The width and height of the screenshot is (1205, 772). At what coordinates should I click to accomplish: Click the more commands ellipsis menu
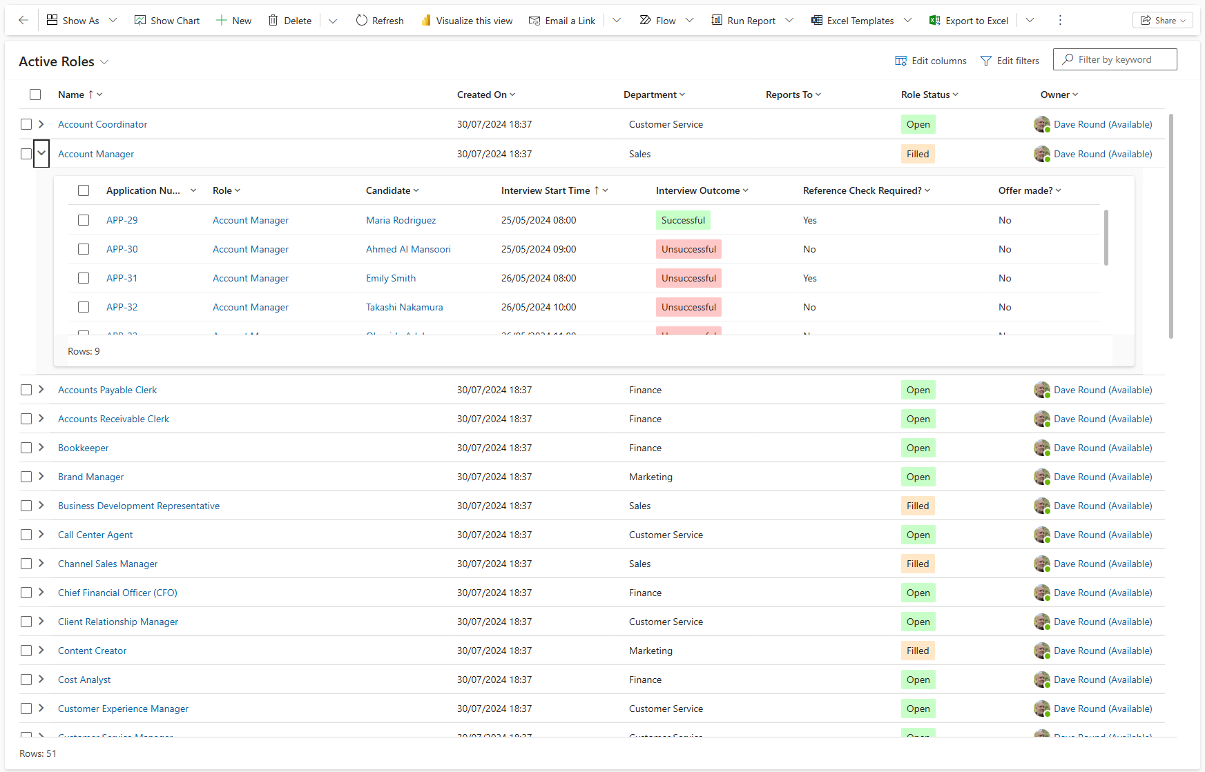coord(1060,20)
